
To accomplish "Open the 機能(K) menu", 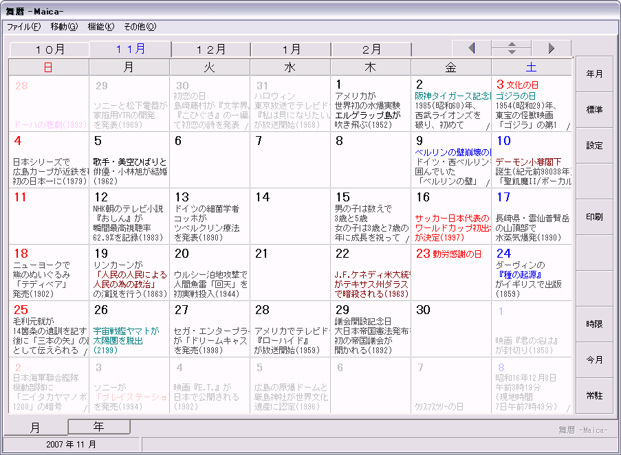I will pyautogui.click(x=100, y=27).
